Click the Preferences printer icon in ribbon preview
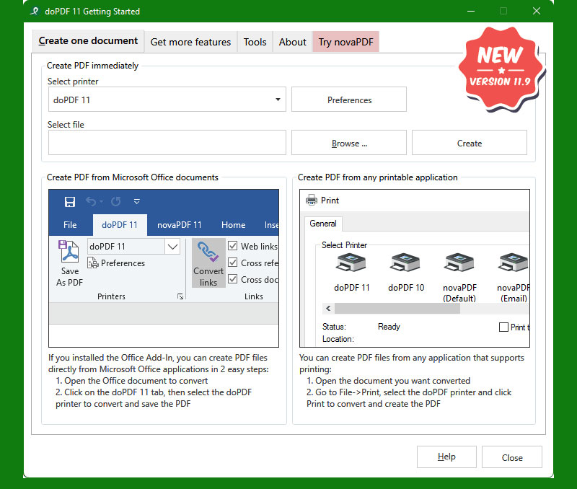Viewport: 577px width, 489px height. pos(93,263)
